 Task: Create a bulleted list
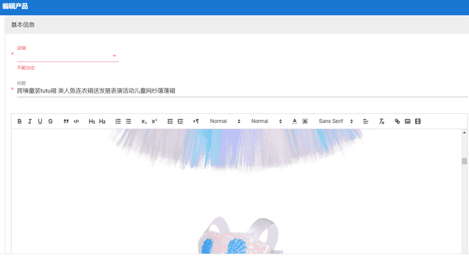click(129, 121)
